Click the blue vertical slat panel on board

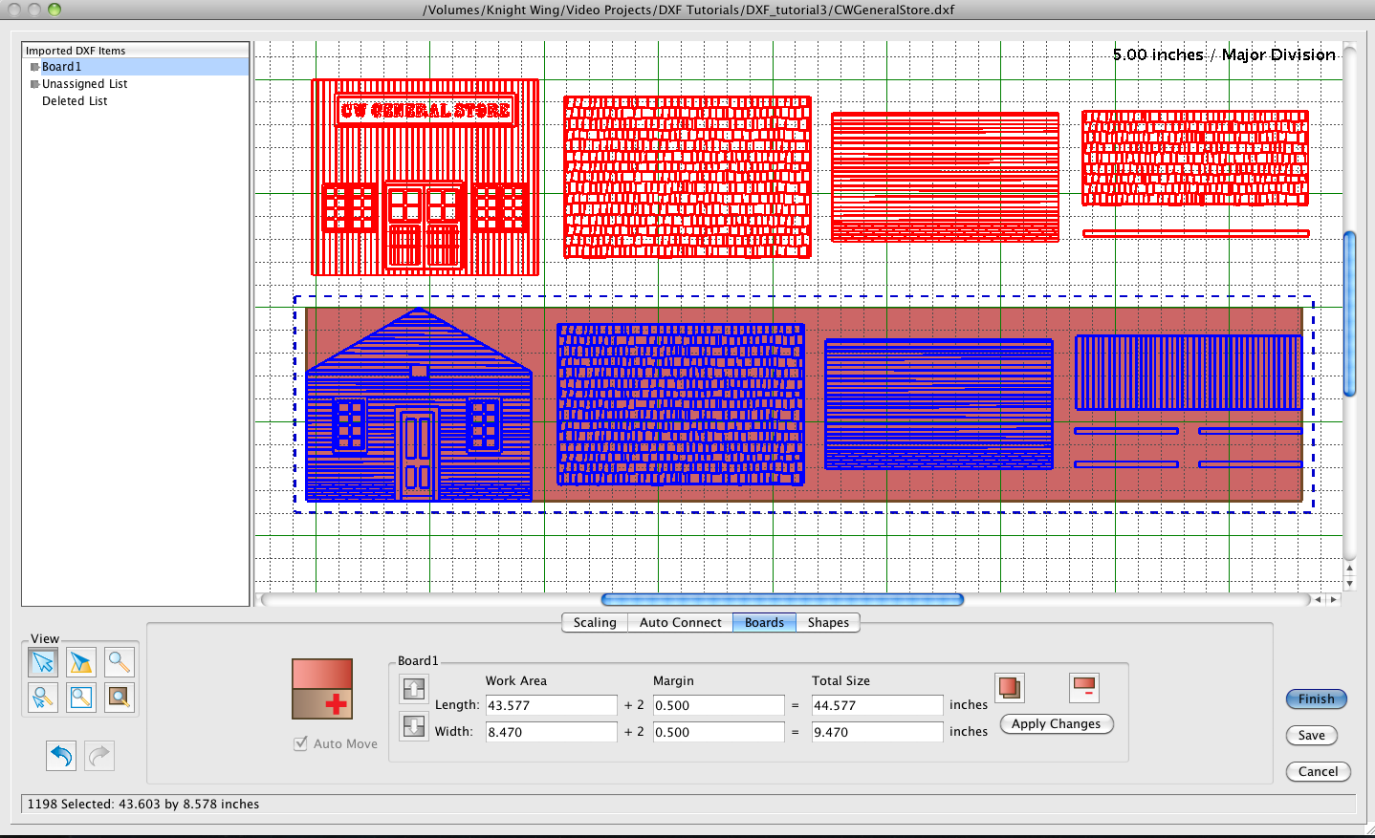[x=1189, y=373]
